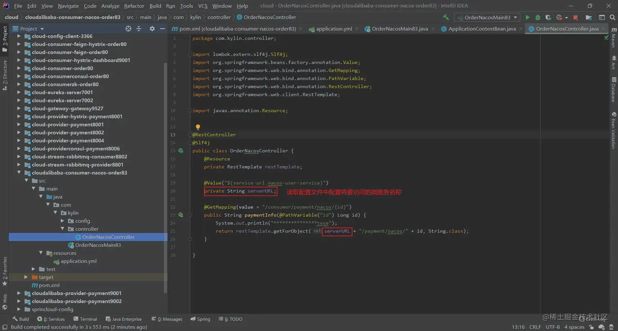Click the request mapping gutter icon on line 23
Viewport: 618px width, 331px height.
point(180,215)
